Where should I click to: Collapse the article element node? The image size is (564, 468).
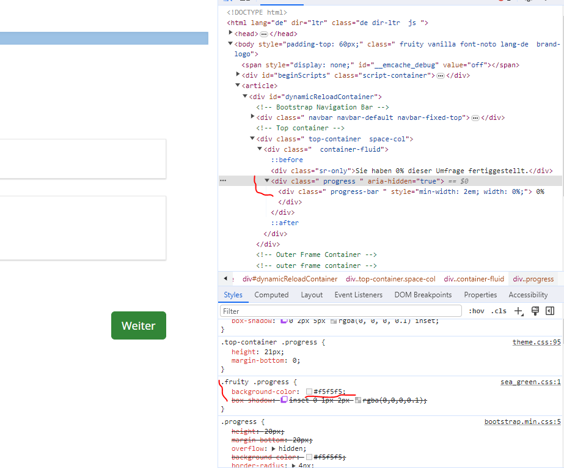(x=238, y=85)
